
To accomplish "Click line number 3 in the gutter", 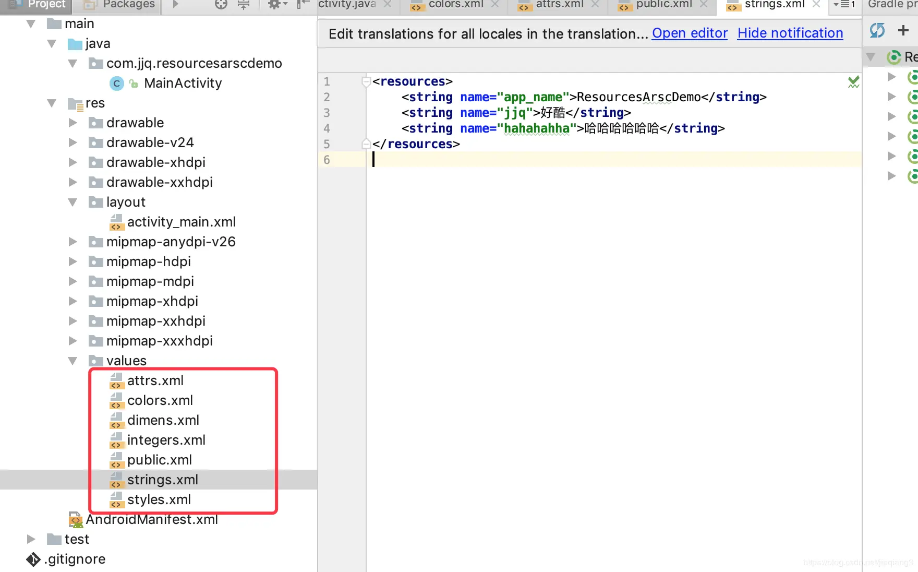I will pyautogui.click(x=327, y=113).
